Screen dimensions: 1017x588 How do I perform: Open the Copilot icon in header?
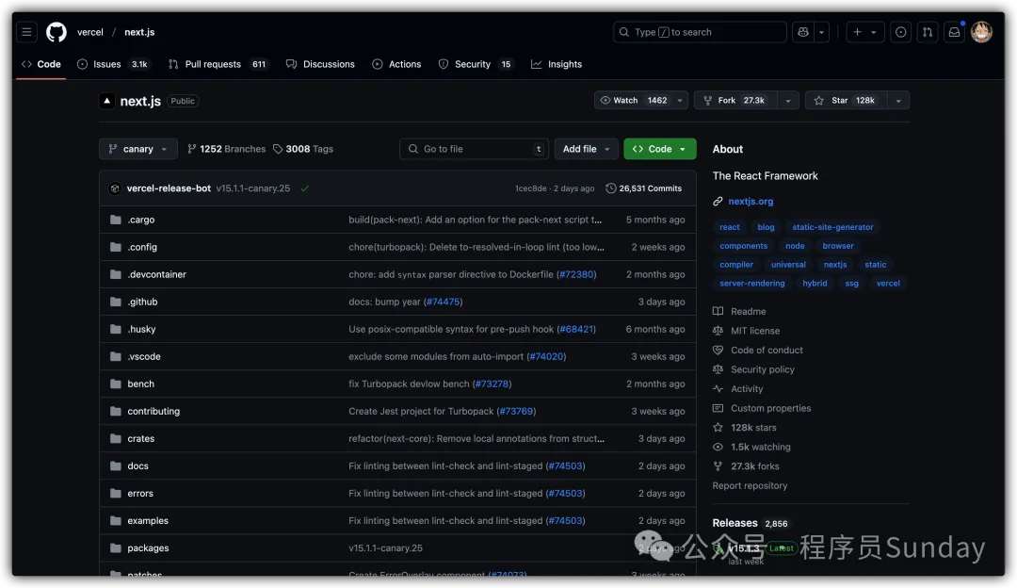(x=802, y=32)
